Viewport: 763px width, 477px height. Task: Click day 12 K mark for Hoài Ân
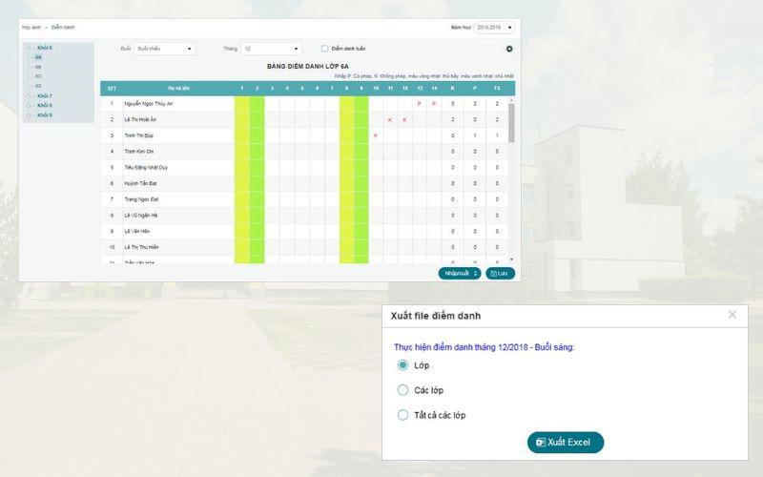click(x=404, y=120)
